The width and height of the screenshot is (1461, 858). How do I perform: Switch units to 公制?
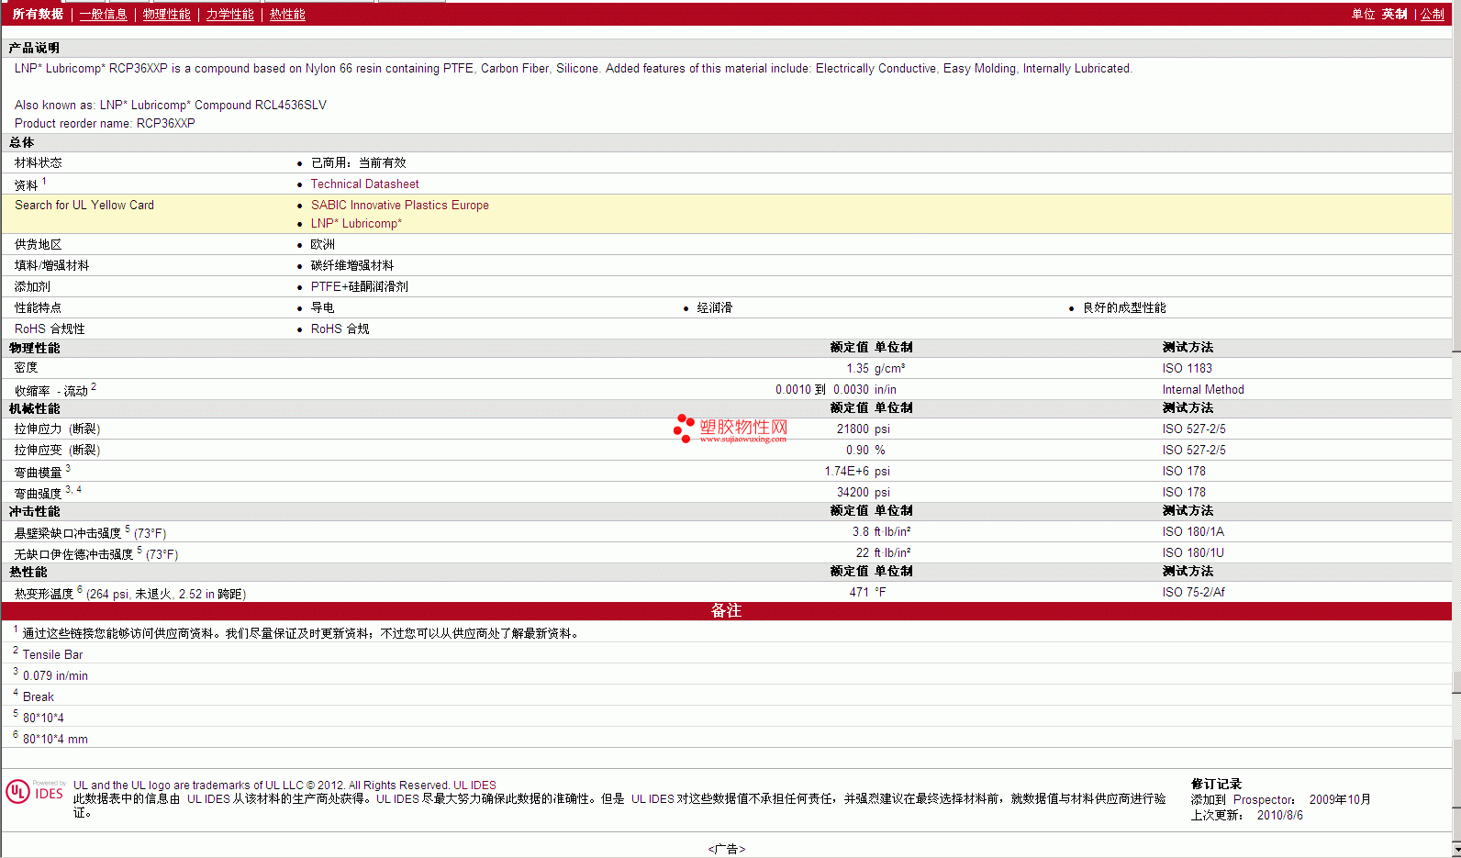pos(1433,15)
